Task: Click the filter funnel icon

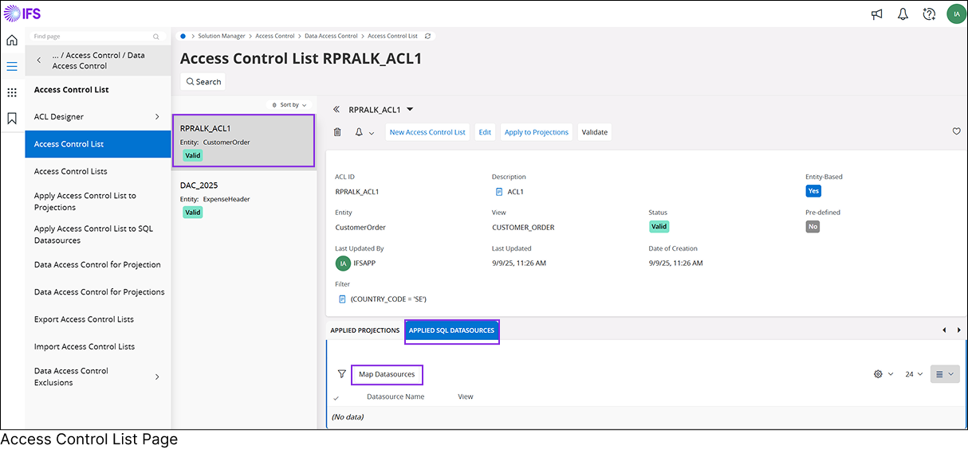Action: click(x=341, y=374)
